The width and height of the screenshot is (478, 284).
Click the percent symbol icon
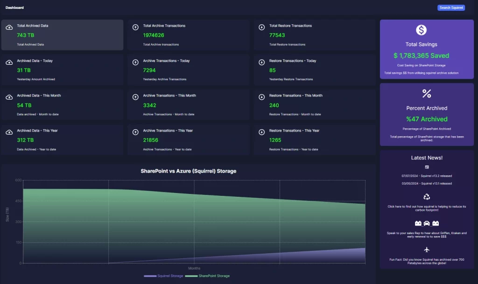coord(427,94)
